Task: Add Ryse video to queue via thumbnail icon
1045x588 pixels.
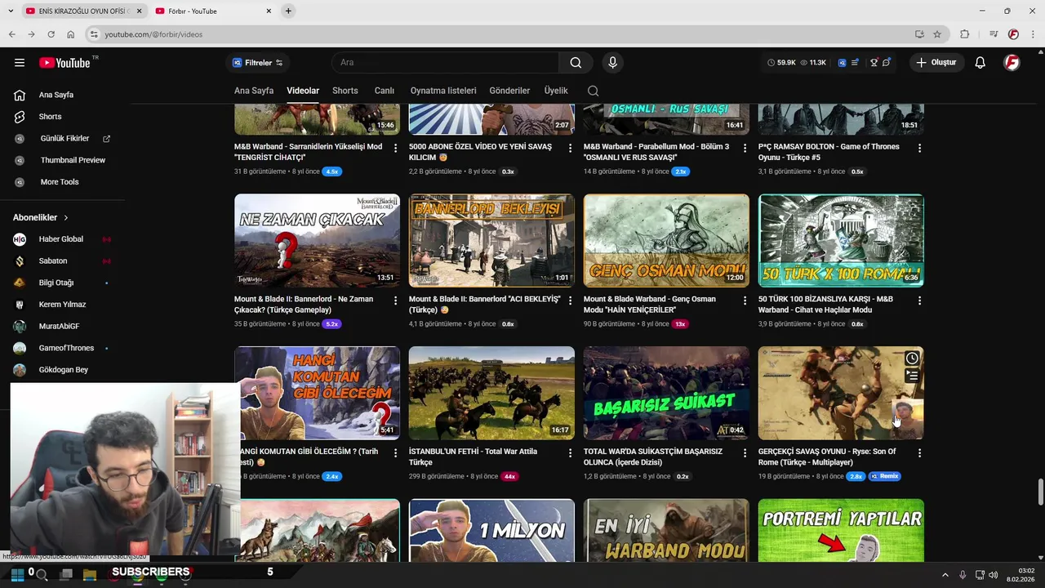Action: tap(912, 376)
